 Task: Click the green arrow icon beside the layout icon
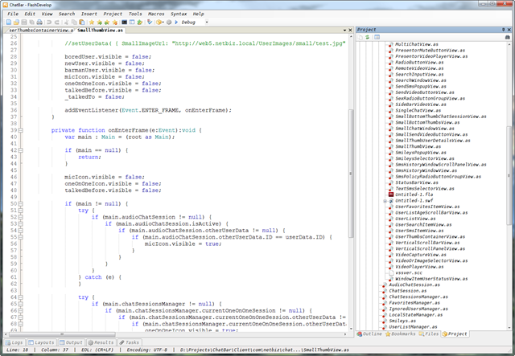coord(139,23)
